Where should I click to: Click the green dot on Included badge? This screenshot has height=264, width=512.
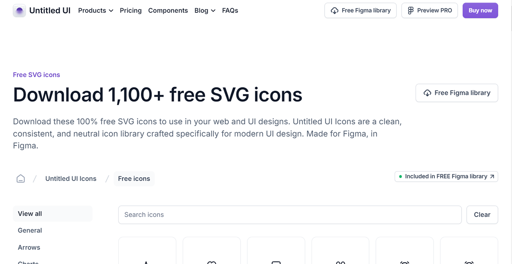point(400,176)
